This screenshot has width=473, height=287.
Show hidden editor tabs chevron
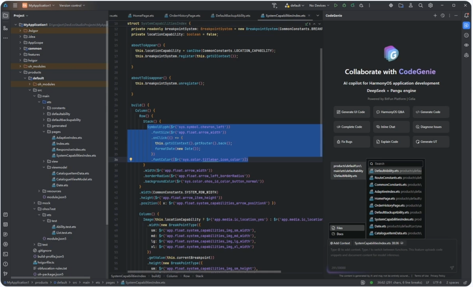point(318,16)
